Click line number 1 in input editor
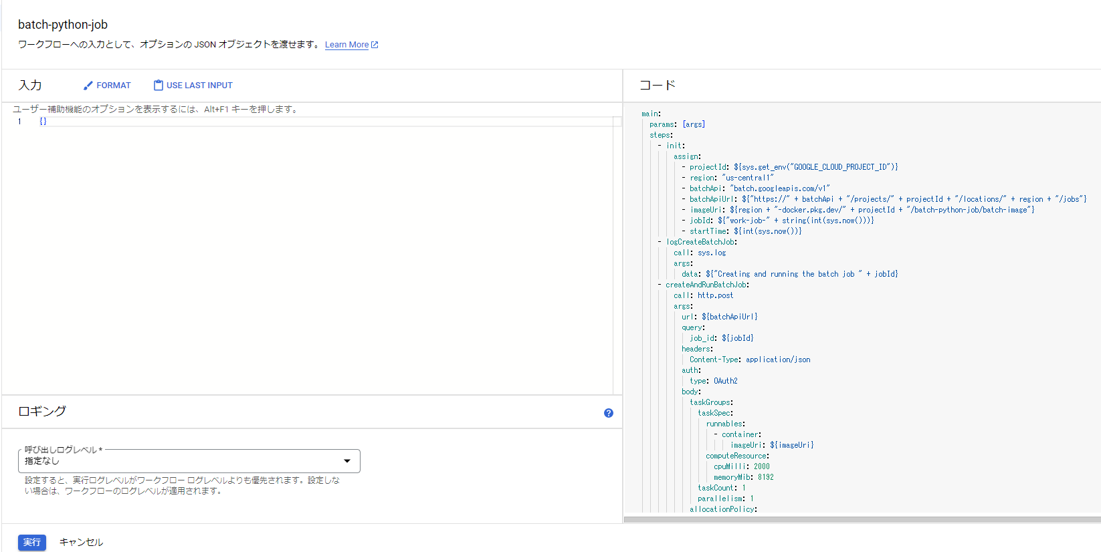Image resolution: width=1101 pixels, height=552 pixels. point(19,122)
